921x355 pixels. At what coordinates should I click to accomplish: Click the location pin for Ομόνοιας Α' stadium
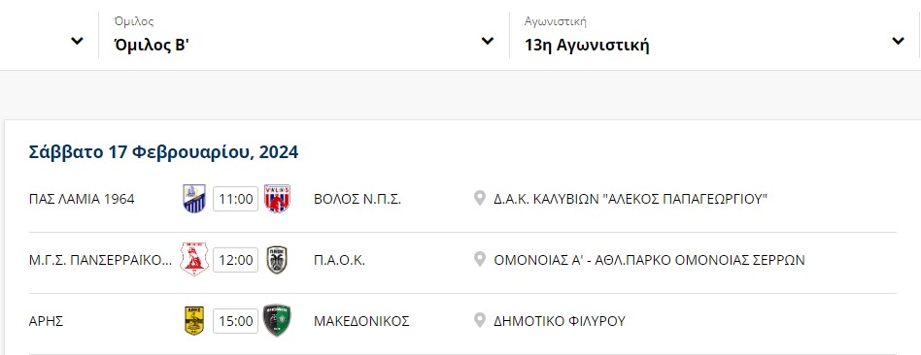click(x=479, y=260)
